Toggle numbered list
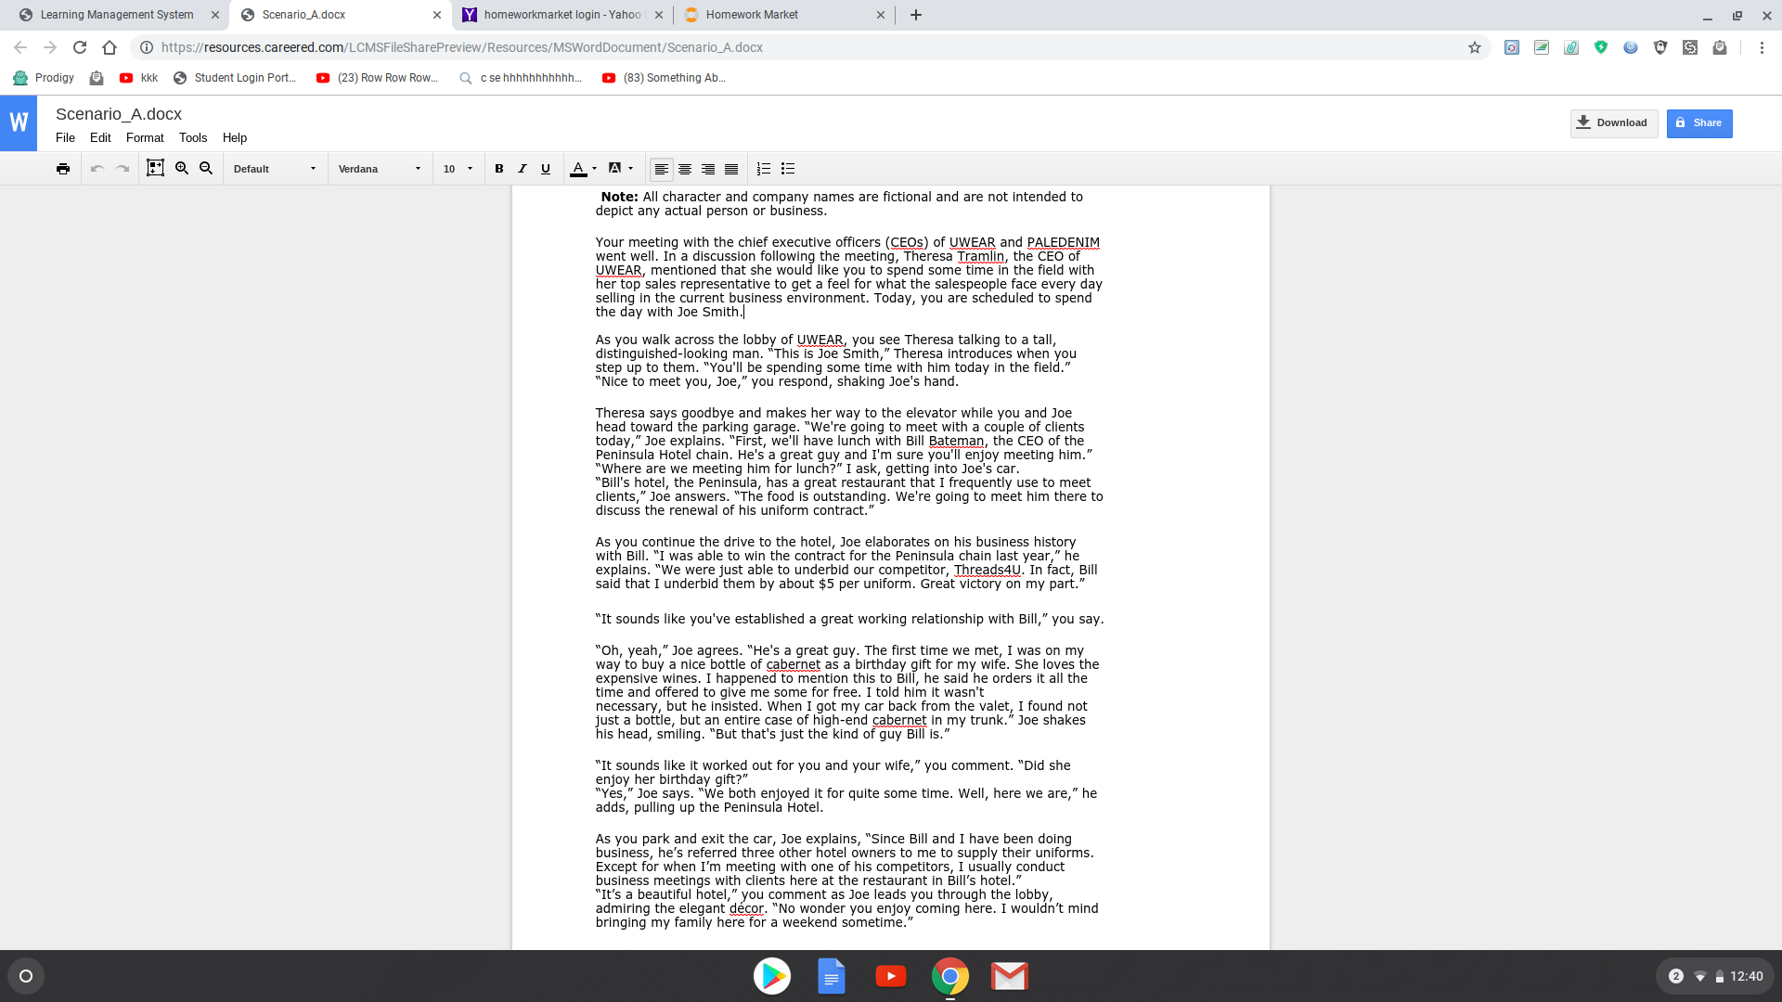1782x1002 pixels. [764, 169]
